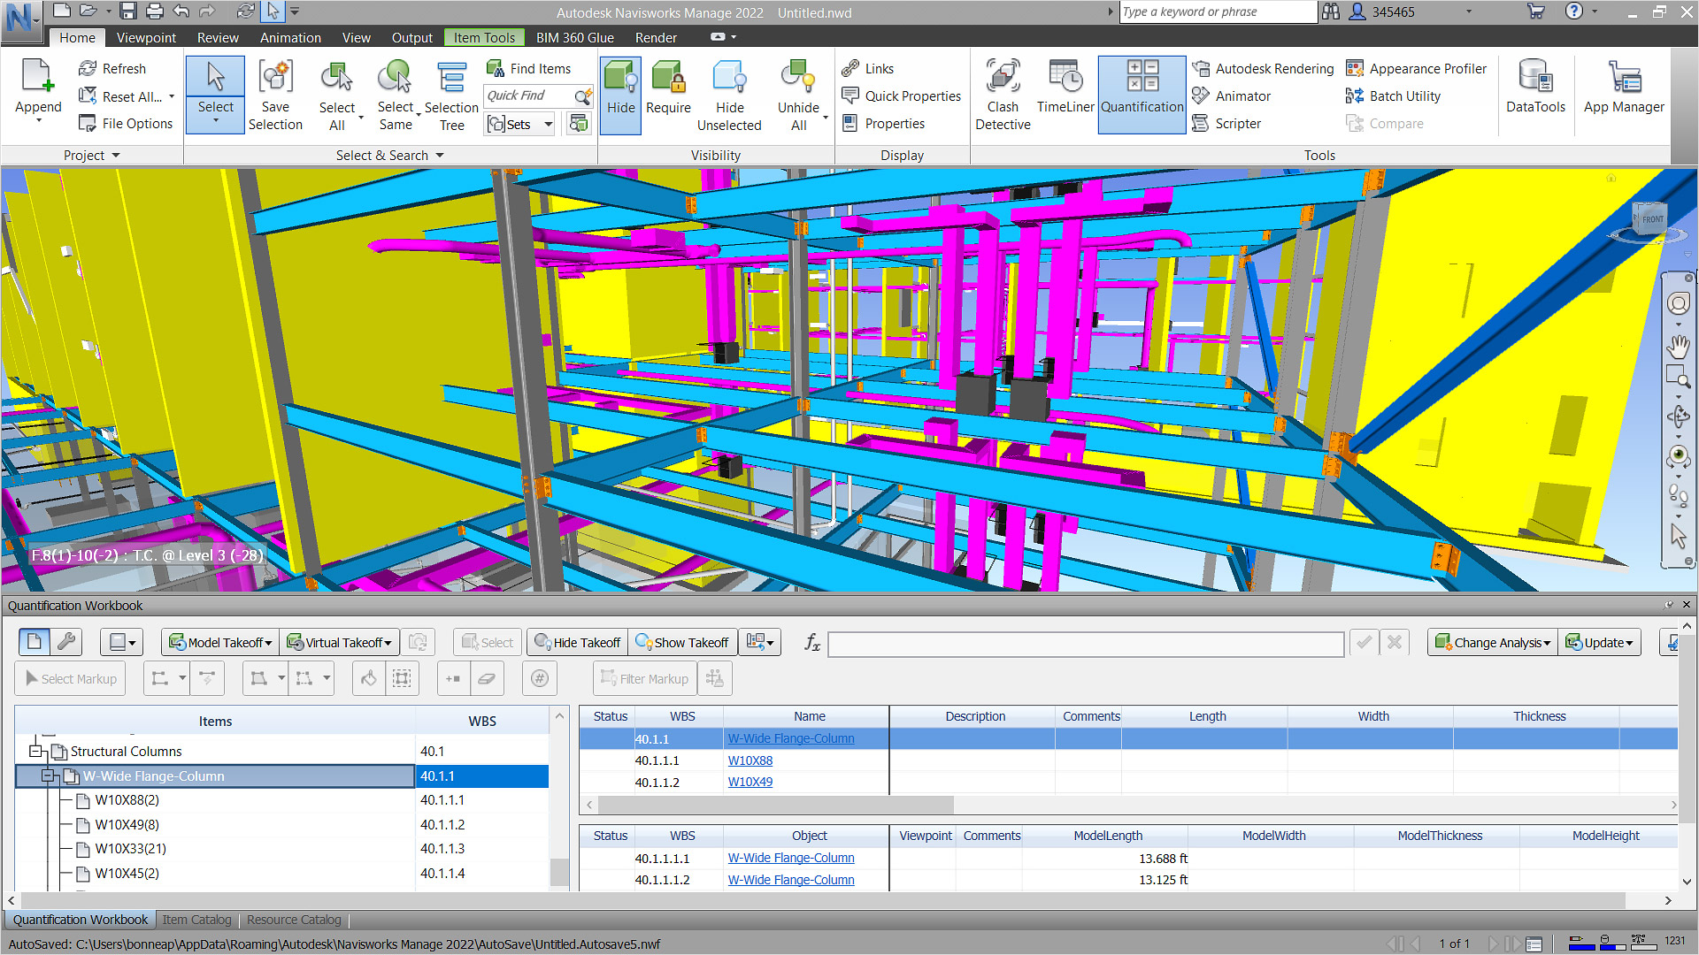This screenshot has width=1699, height=955.
Task: Switch to the Viewpoint ribbon tab
Action: (146, 38)
